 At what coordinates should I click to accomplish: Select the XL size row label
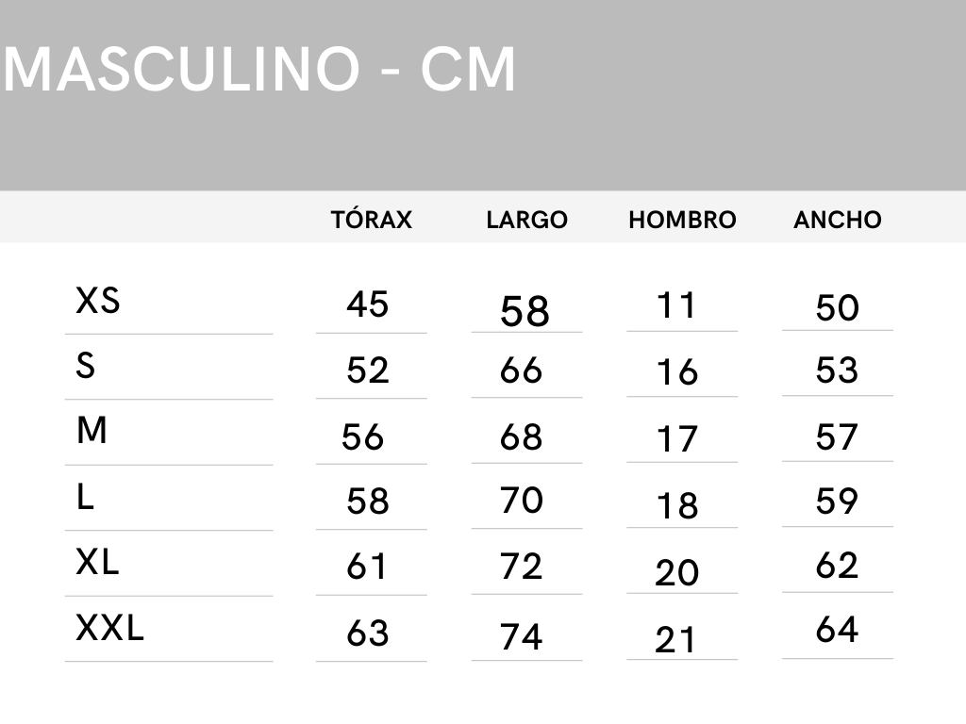(97, 563)
